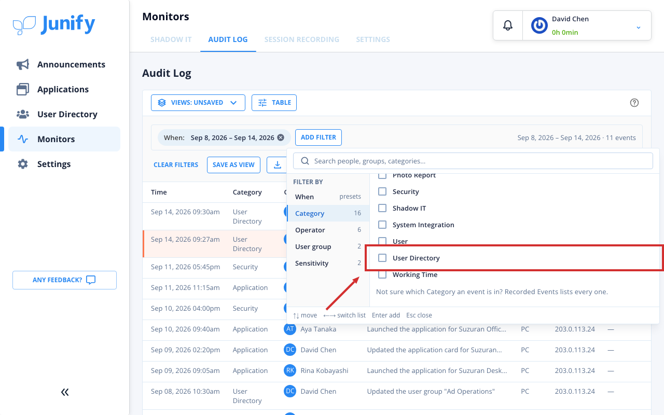The image size is (664, 415).
Task: Open the Table settings button
Action: point(274,103)
